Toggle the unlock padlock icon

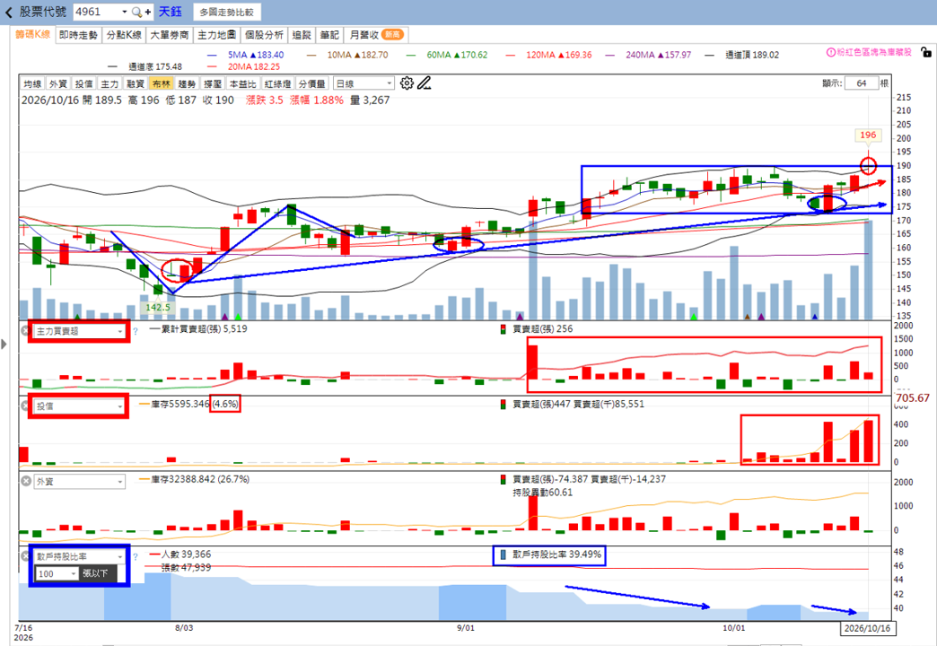[925, 53]
